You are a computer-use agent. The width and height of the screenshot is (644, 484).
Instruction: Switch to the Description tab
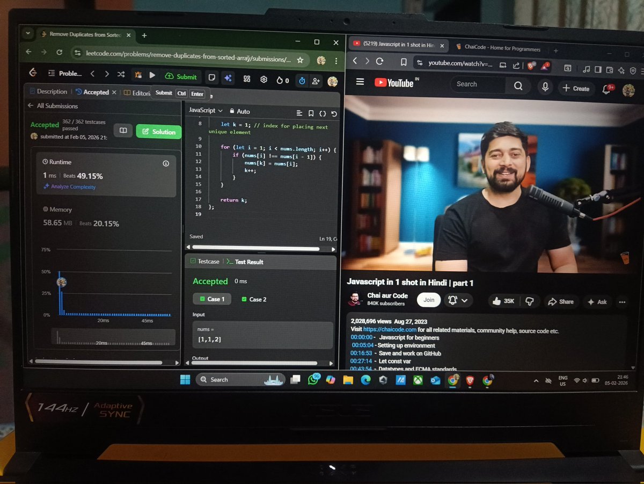click(x=48, y=92)
